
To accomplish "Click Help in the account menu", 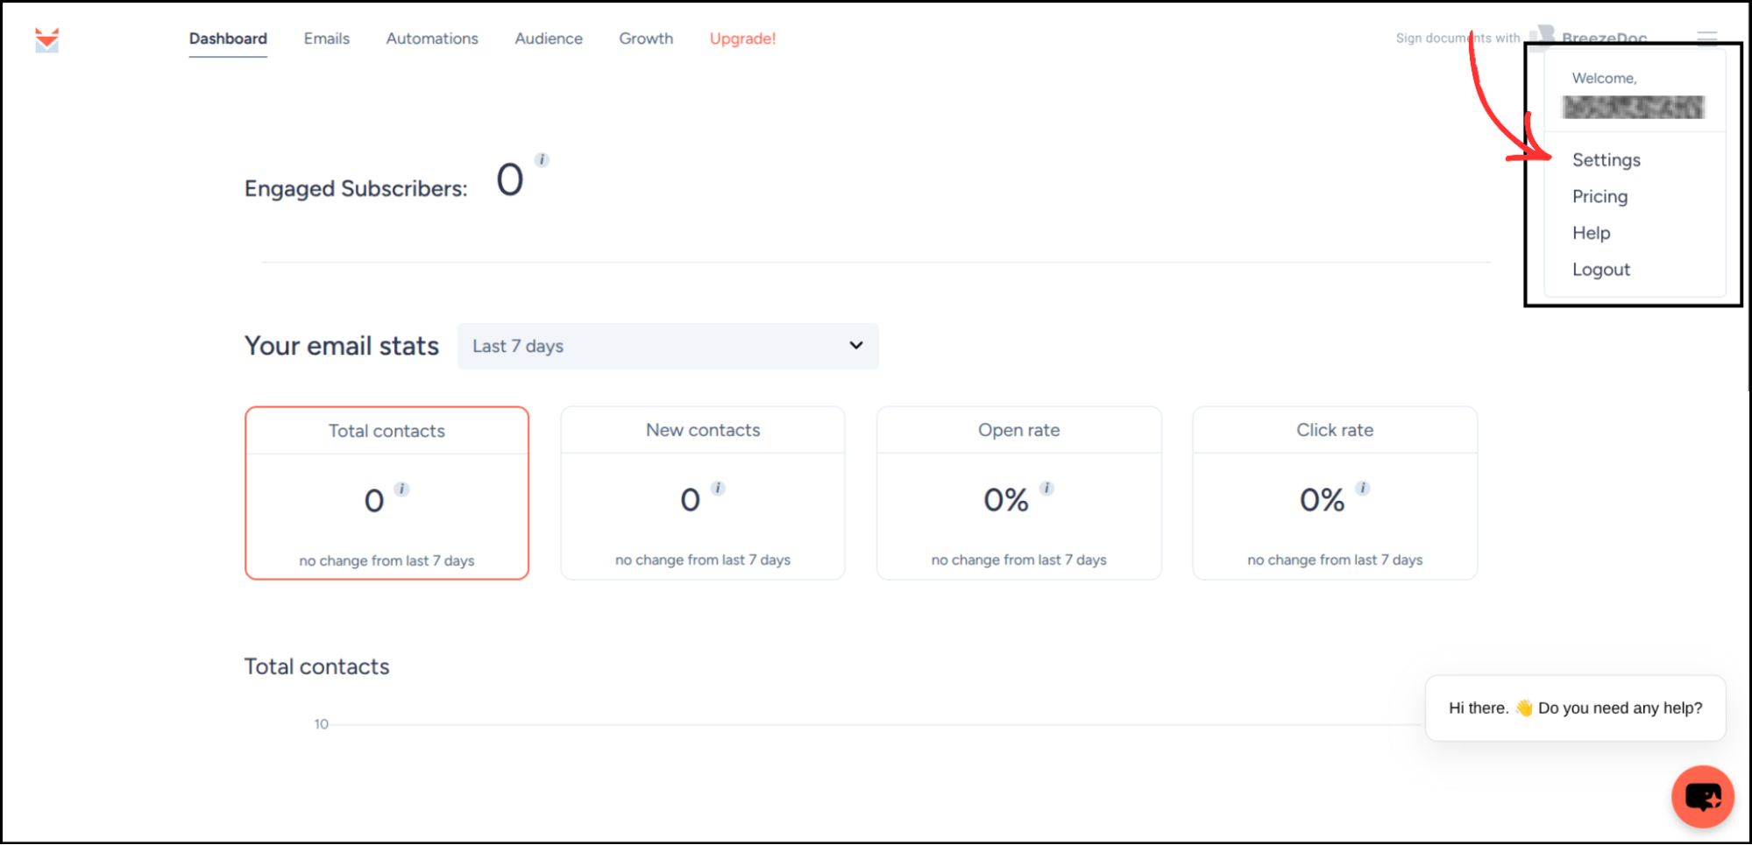I will tap(1591, 233).
